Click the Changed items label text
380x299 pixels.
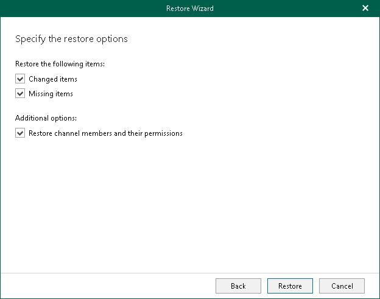52,79
